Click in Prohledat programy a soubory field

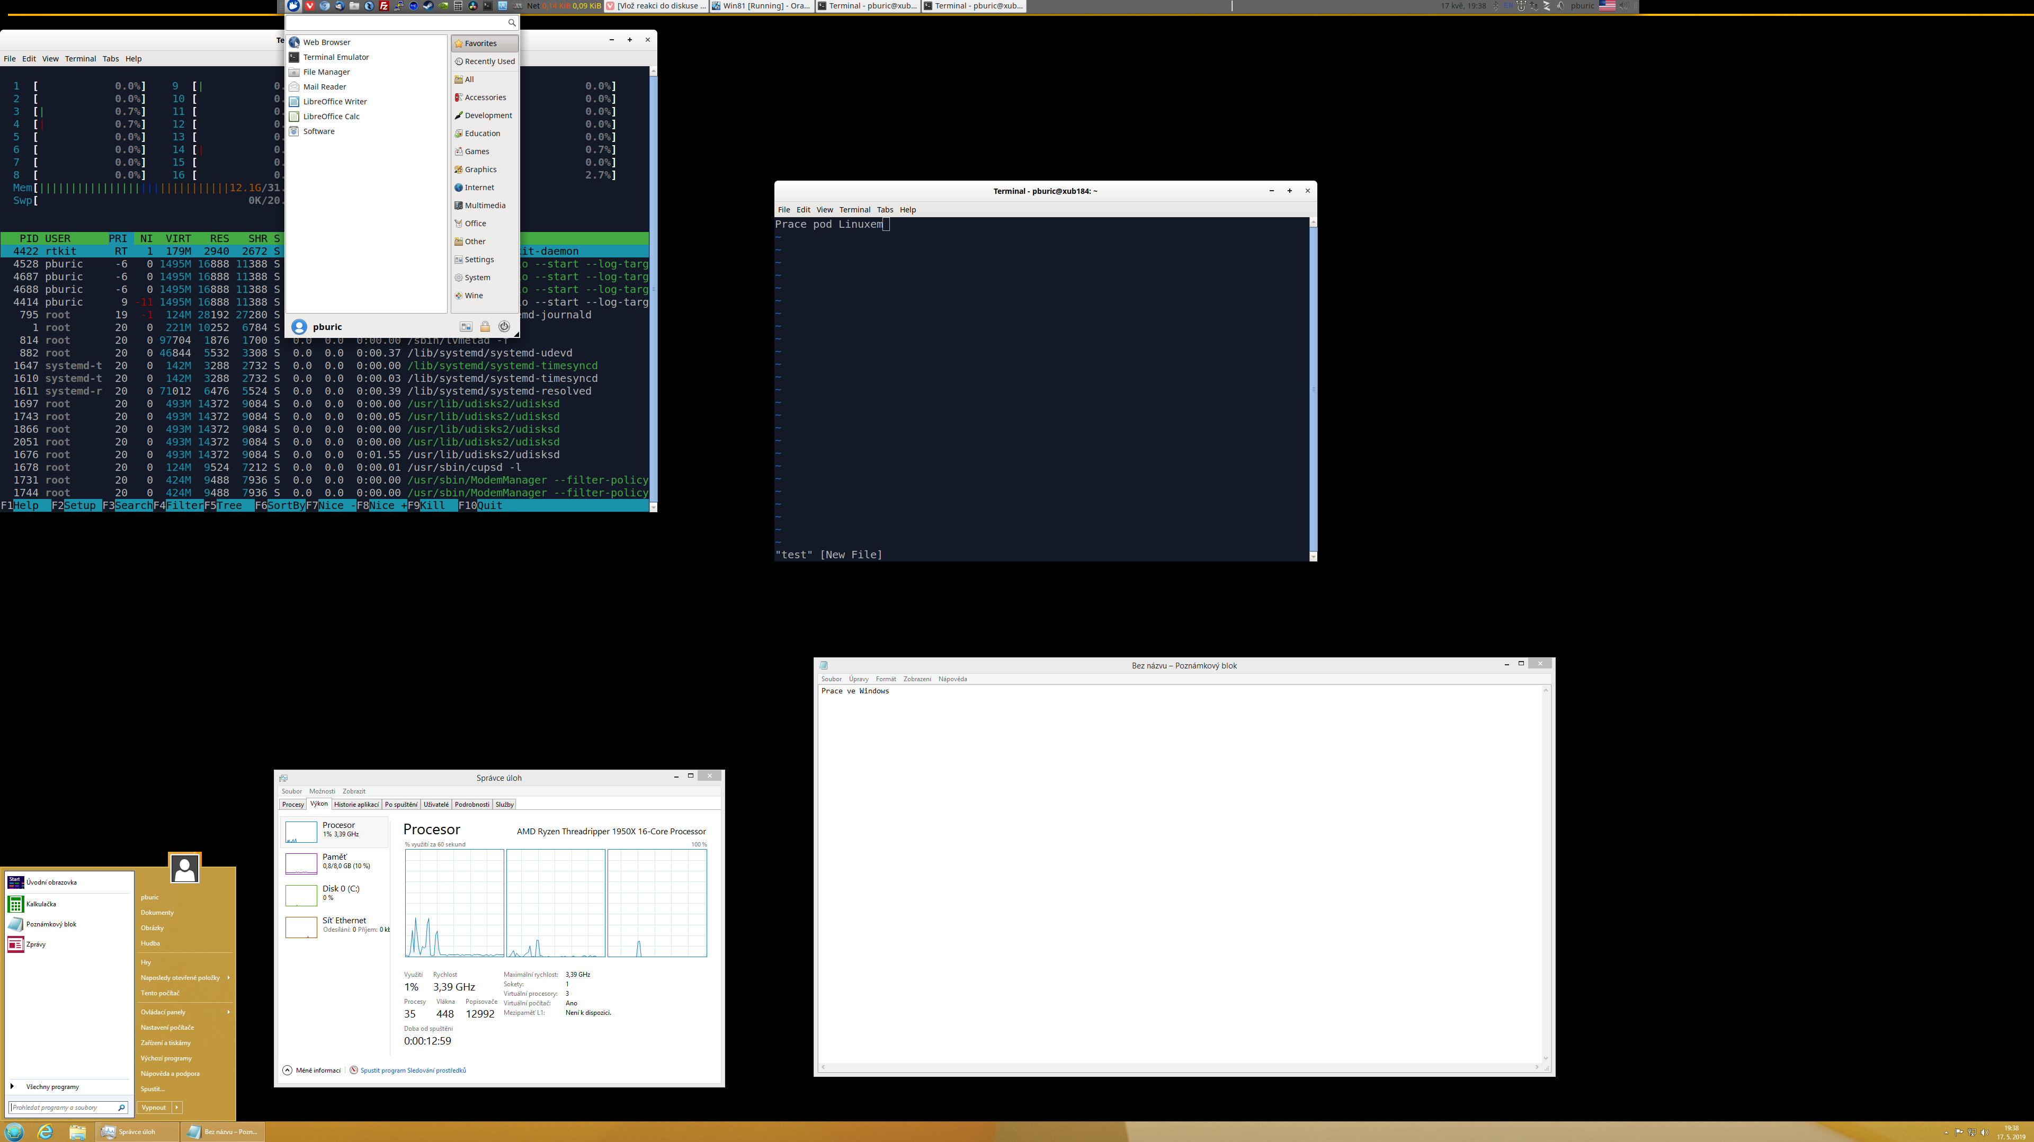tap(68, 1107)
